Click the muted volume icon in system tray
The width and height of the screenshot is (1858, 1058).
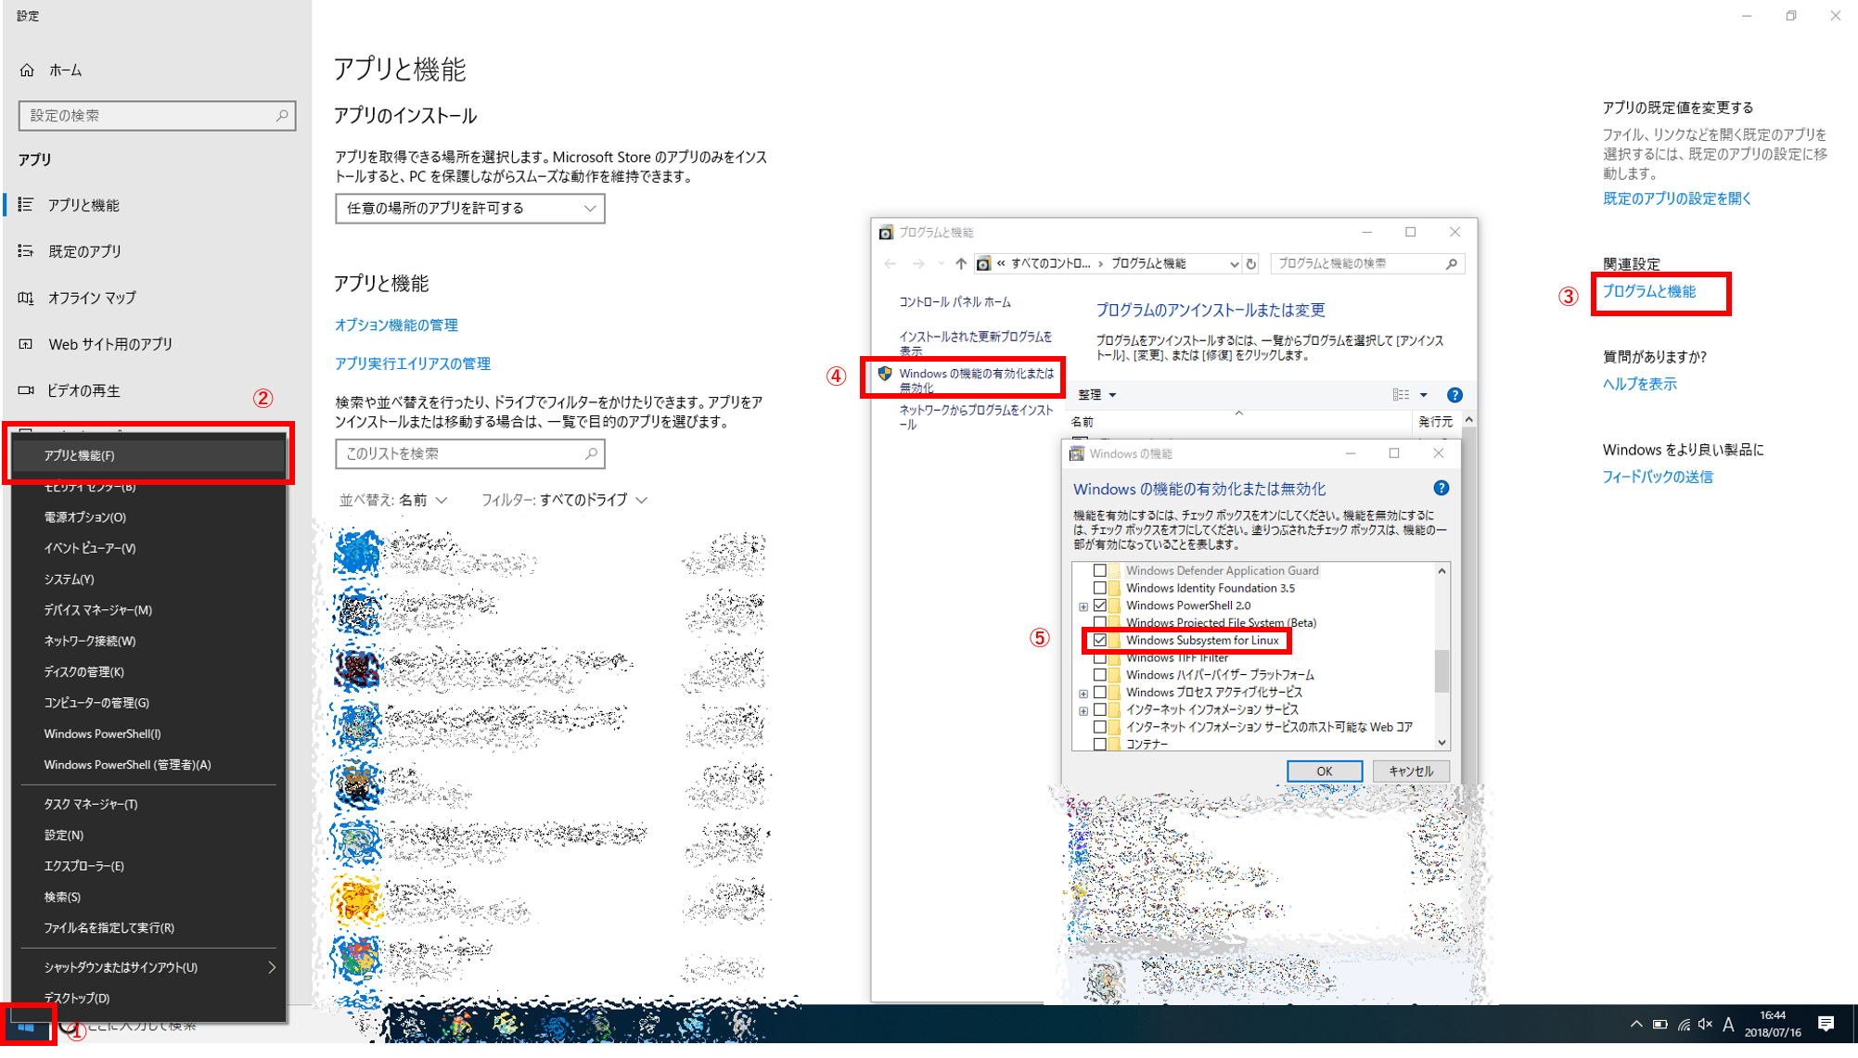1705,1023
